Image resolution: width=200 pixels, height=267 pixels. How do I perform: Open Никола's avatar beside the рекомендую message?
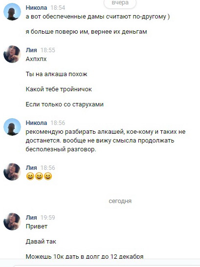(12, 127)
